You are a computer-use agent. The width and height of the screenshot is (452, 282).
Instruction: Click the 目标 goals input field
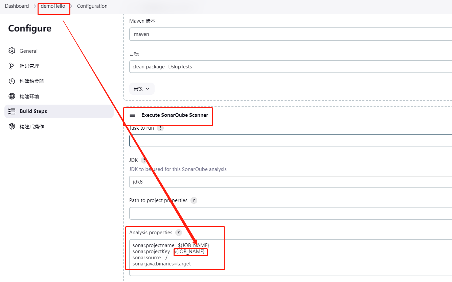pyautogui.click(x=291, y=67)
